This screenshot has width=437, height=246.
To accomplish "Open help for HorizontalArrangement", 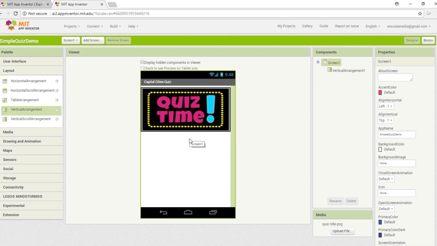I will pos(57,81).
